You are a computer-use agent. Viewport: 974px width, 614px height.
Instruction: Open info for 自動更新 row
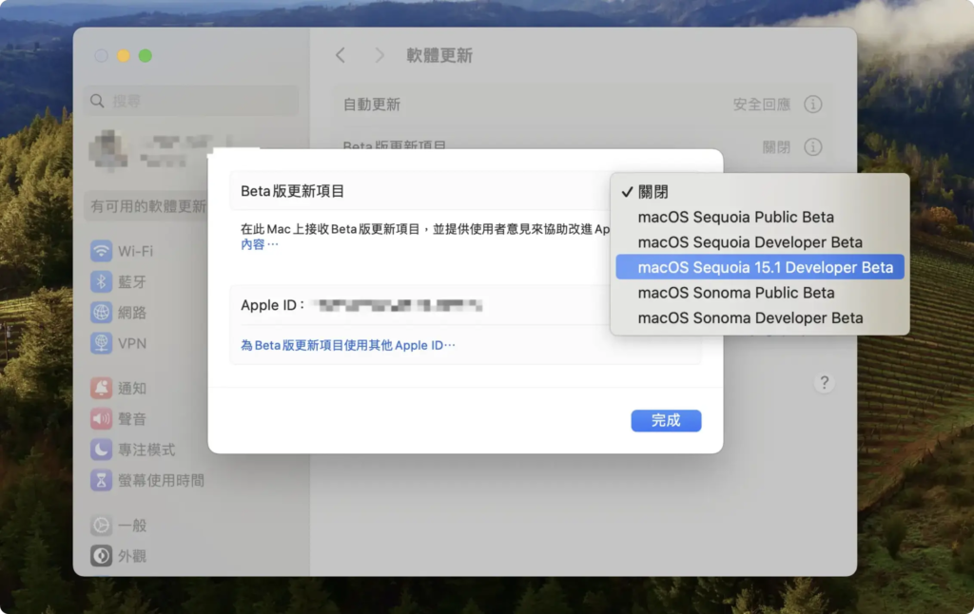pos(812,105)
